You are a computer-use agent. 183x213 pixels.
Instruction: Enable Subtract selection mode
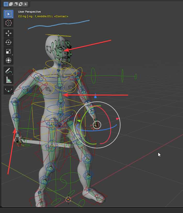[16, 4]
